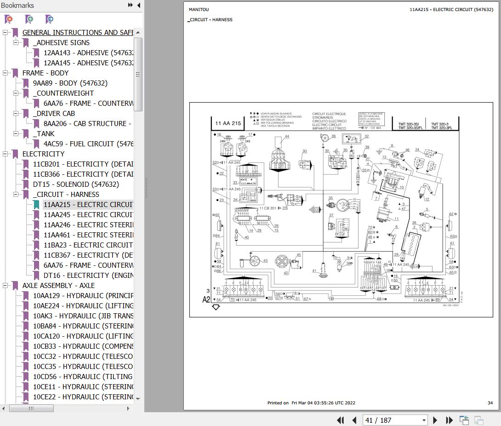Open bookmark 11AA245 - ELECTRIC CIRCUIT
501x426 pixels.
coord(88,215)
